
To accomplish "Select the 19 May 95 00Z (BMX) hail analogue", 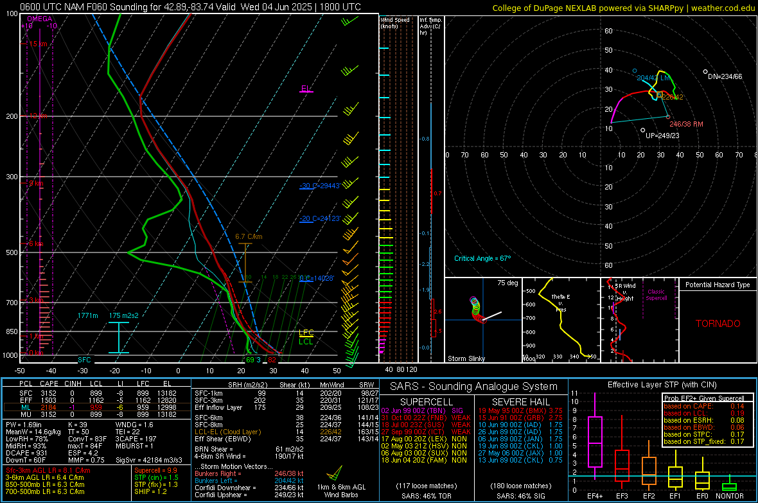I will [x=520, y=410].
